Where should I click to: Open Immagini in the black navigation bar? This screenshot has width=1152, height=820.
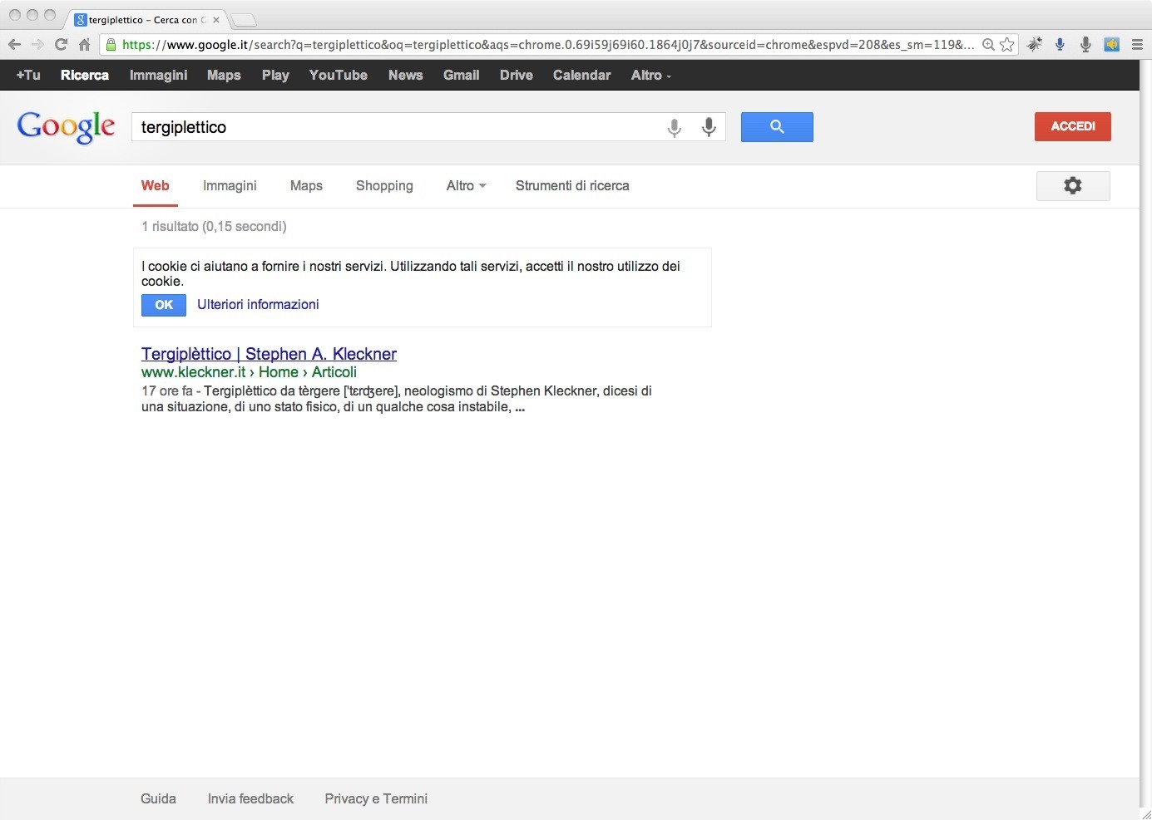158,75
